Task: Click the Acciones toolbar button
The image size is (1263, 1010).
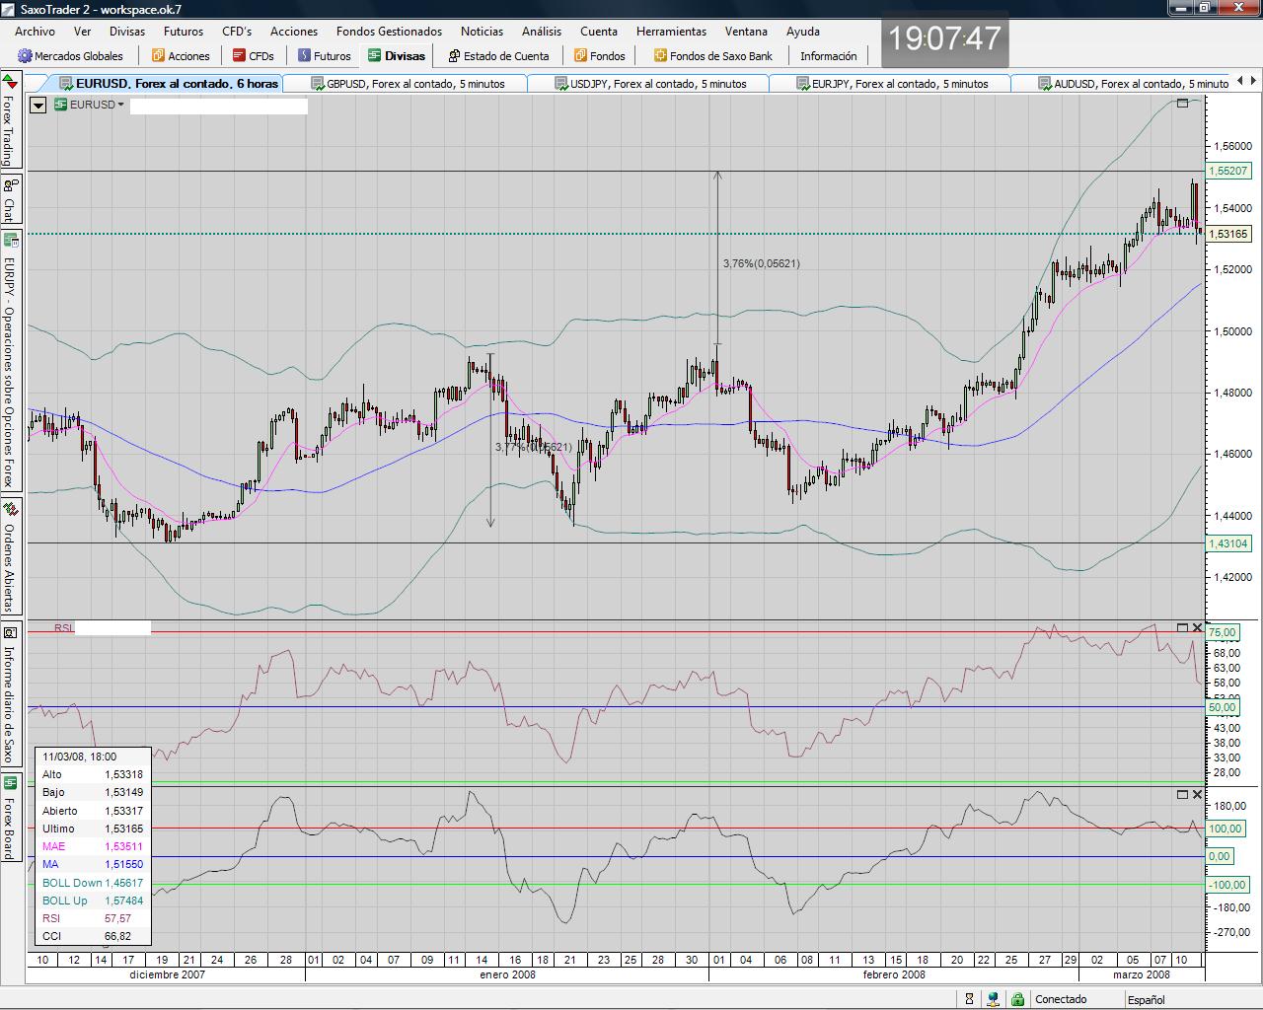Action: 181,56
